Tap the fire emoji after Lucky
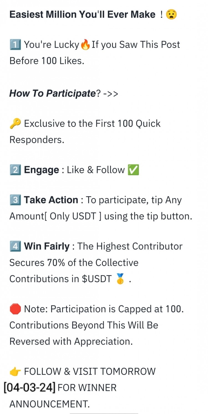 [85, 44]
